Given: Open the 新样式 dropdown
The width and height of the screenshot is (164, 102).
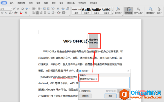Looking at the screenshot, I should 118,11.
